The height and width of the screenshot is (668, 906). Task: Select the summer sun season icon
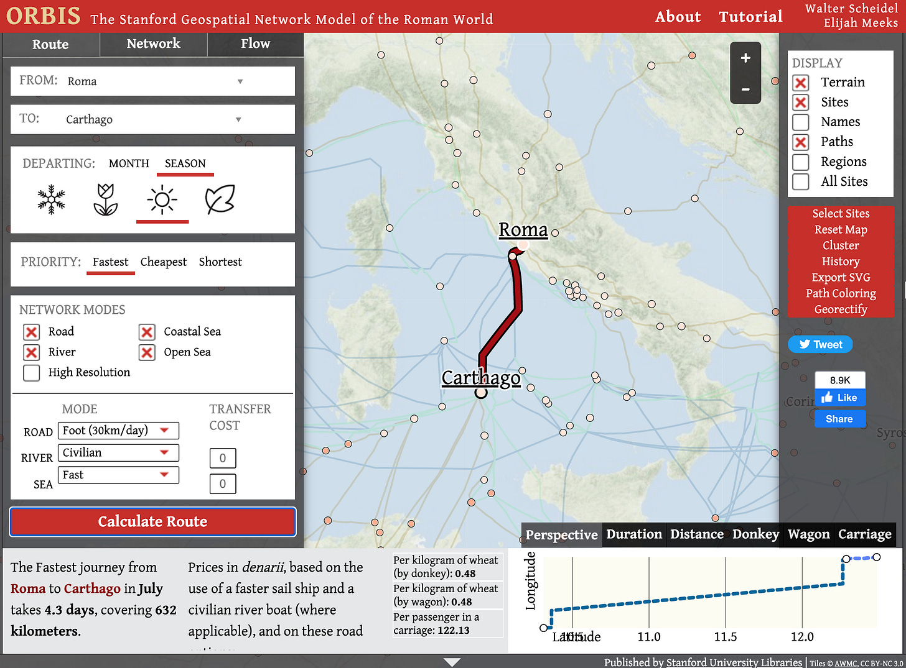click(x=162, y=199)
